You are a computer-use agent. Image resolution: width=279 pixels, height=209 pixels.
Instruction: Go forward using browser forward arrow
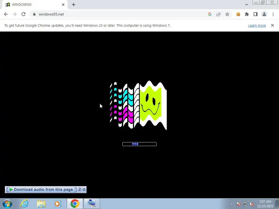15,14
